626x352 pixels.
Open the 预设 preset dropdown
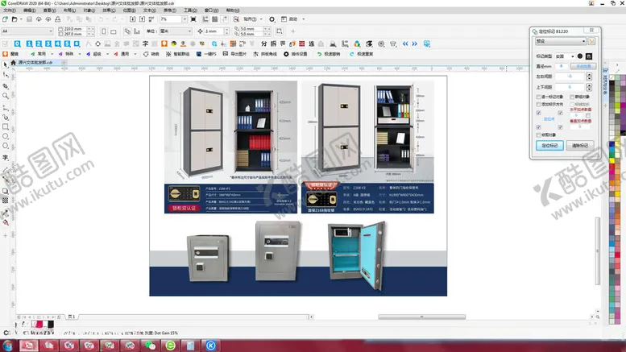coord(561,41)
